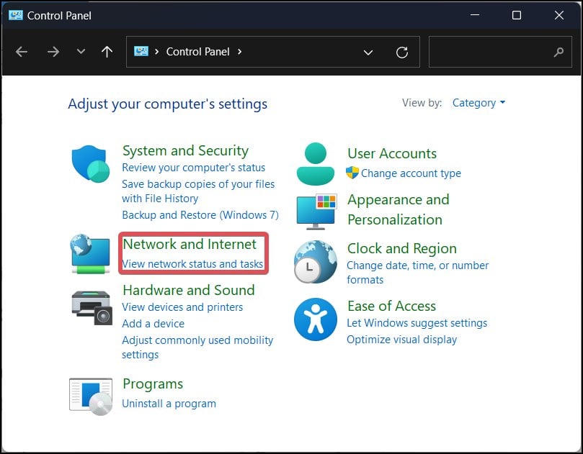Click the System and Security shield icon
This screenshot has width=583, height=454.
point(90,164)
